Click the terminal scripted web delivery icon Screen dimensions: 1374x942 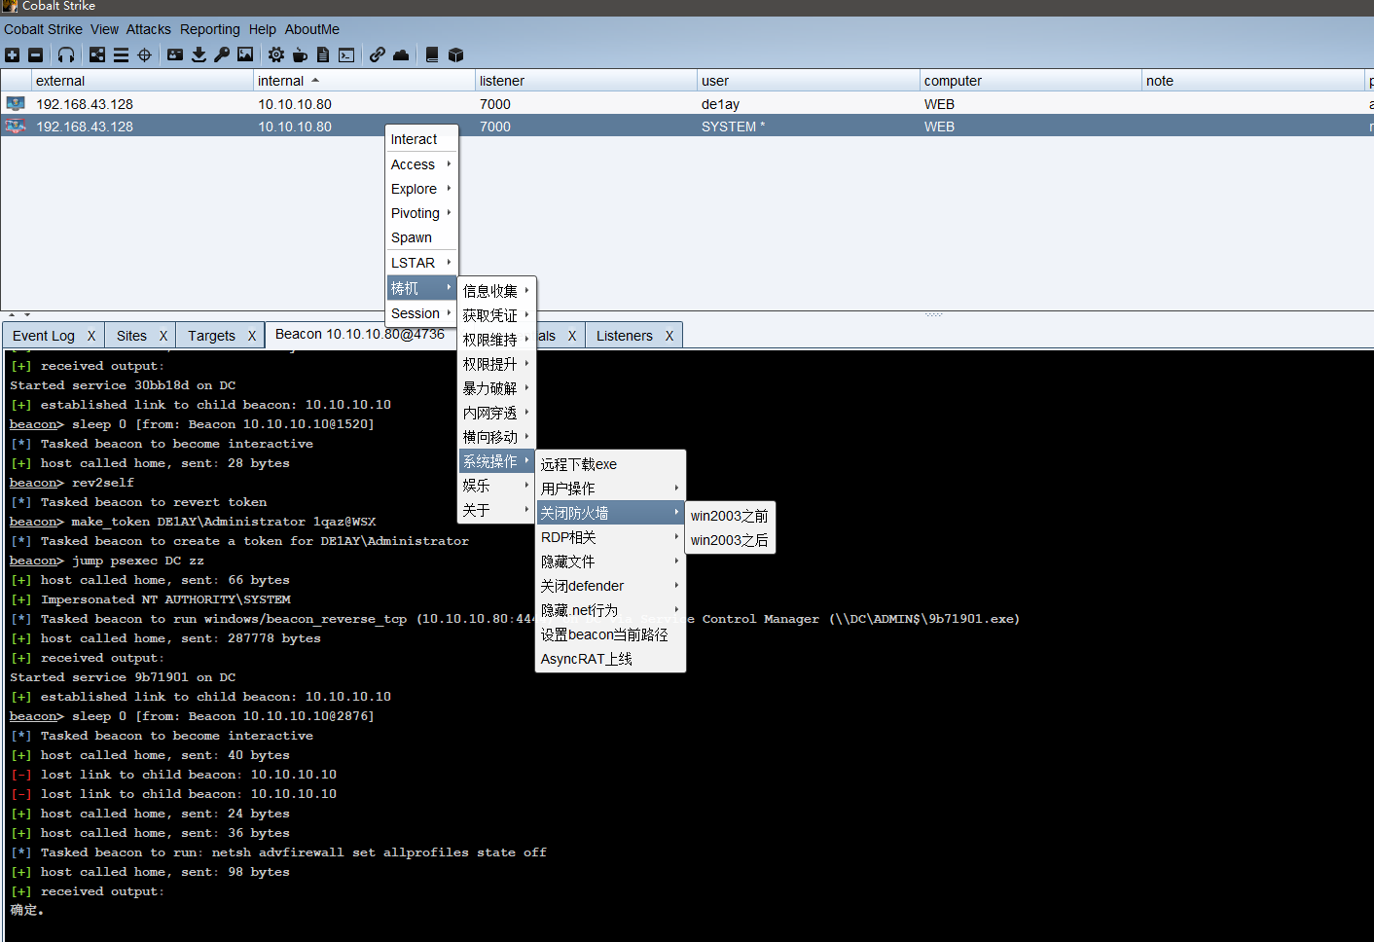[346, 55]
